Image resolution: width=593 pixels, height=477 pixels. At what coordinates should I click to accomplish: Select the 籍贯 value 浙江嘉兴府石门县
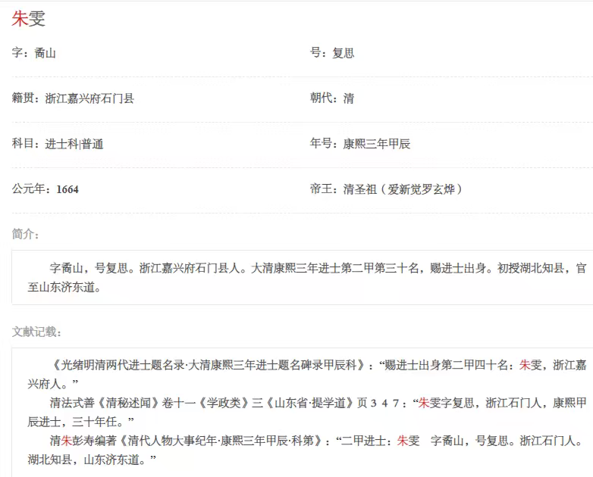tap(89, 98)
